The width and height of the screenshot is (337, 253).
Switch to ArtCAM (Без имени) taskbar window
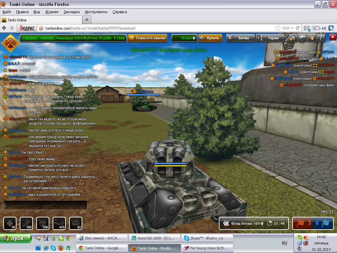[101, 238]
